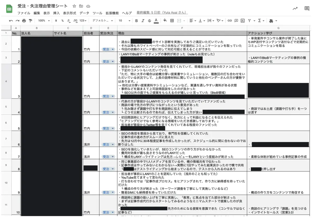The width and height of the screenshot is (312, 218).
Task: Open the ツール menu
Action: click(x=97, y=13)
